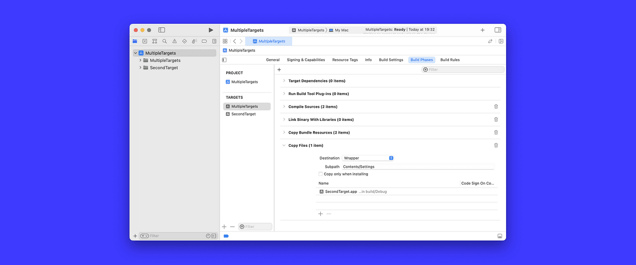Open the Breakpoint navigator icon
Viewport: 636px width, 265px height.
coord(204,41)
